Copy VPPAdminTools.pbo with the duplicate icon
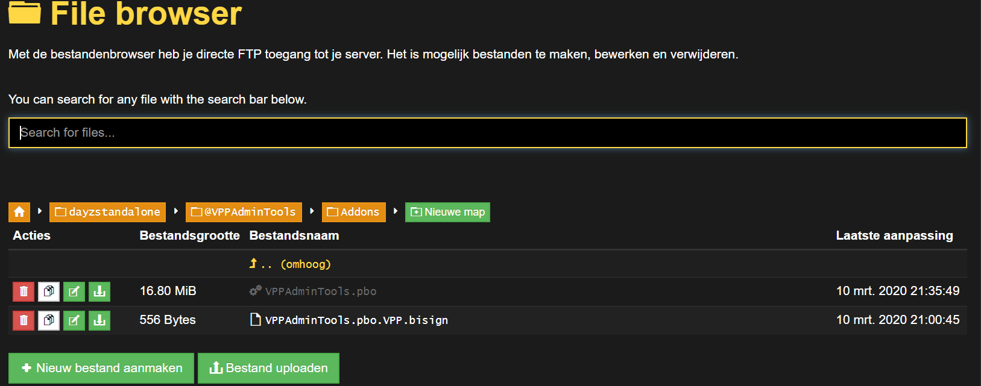The width and height of the screenshot is (981, 386). click(x=49, y=291)
